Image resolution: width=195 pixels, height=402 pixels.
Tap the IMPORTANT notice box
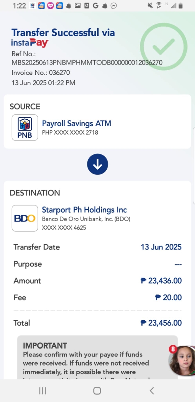tap(97, 358)
